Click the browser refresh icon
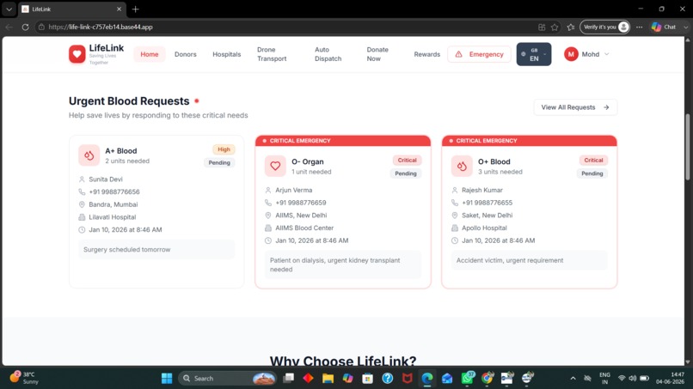Viewport: 693px width, 389px height. [x=25, y=27]
